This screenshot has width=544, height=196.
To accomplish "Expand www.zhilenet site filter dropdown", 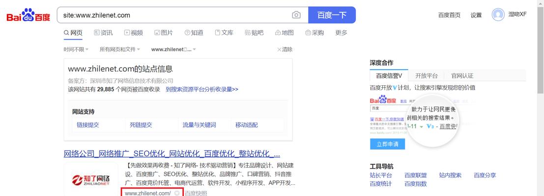I will click(174, 49).
